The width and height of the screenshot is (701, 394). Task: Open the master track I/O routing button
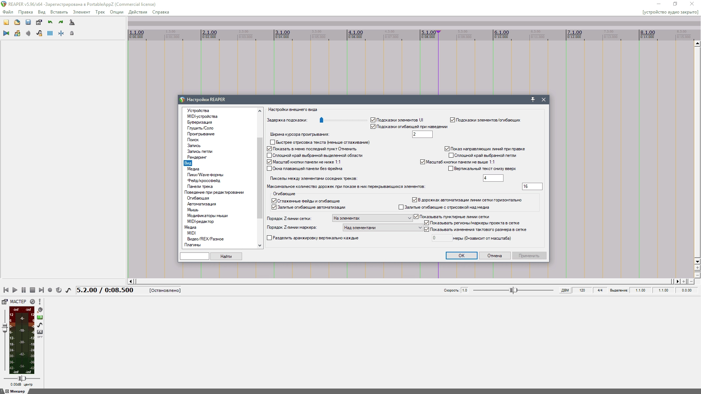[x=40, y=317]
